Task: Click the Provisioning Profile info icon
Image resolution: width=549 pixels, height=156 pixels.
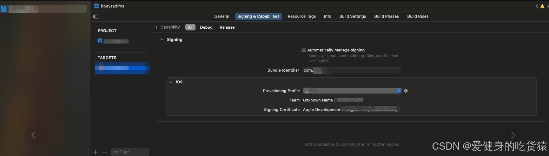Action: point(406,91)
